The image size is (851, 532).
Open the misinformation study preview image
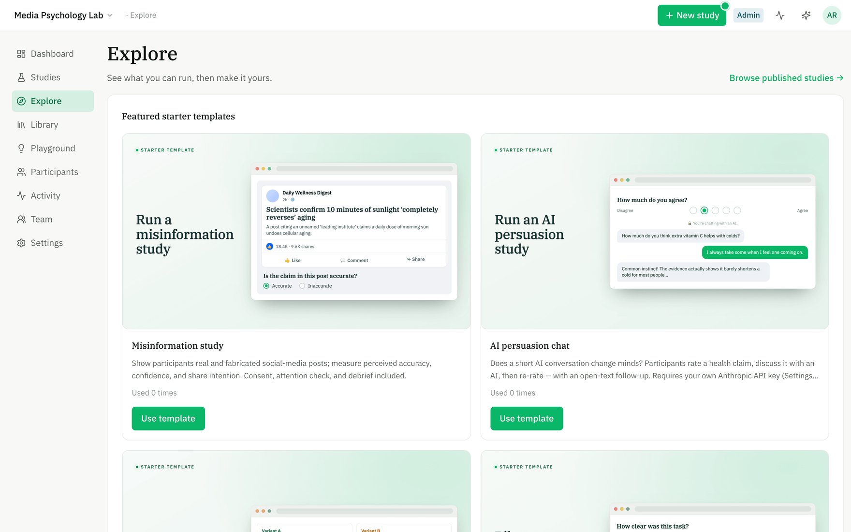point(296,231)
